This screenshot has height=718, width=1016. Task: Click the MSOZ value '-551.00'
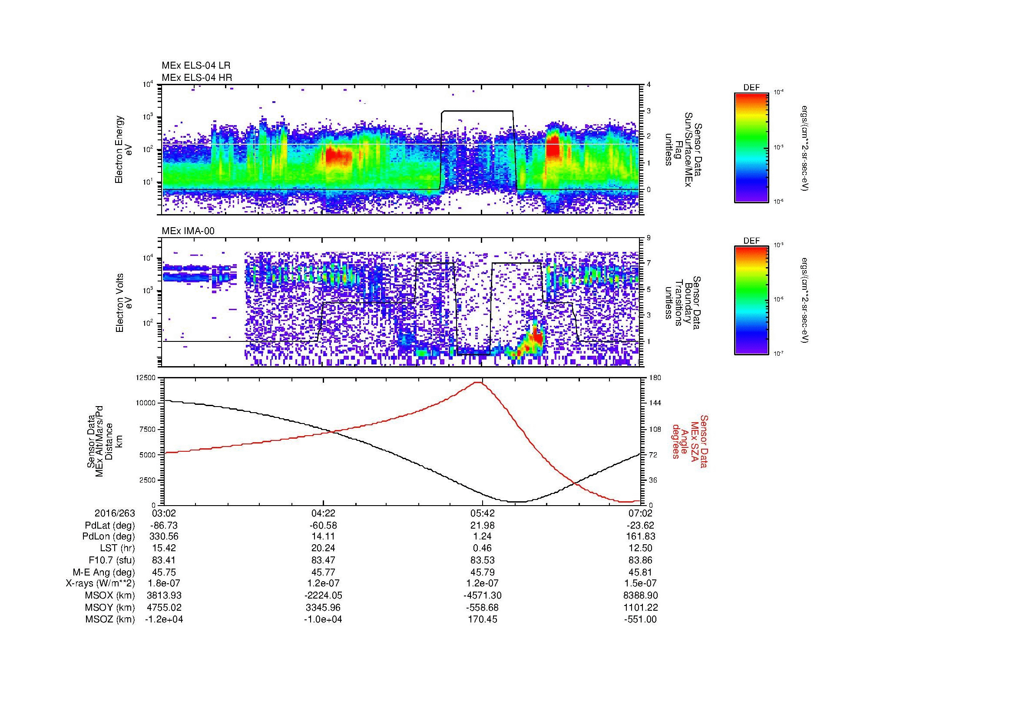(x=640, y=619)
